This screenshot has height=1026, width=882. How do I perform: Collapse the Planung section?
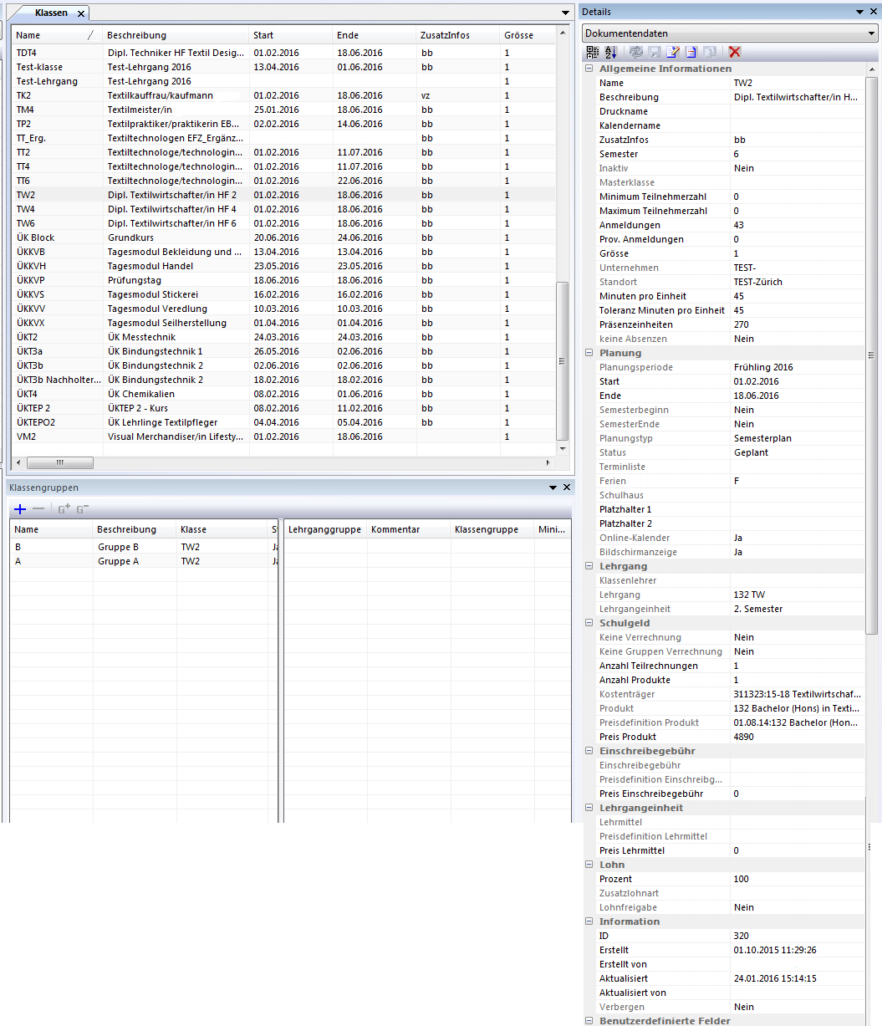tap(589, 353)
